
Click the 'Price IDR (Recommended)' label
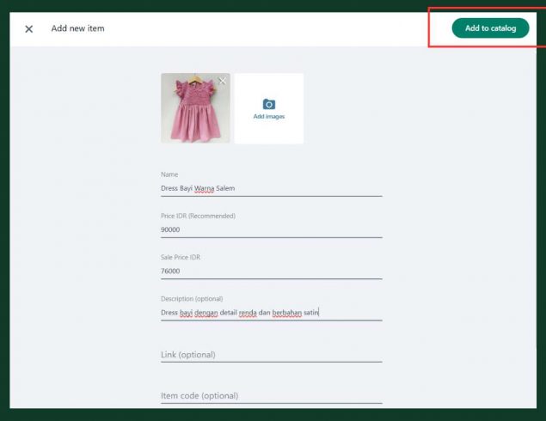198,216
